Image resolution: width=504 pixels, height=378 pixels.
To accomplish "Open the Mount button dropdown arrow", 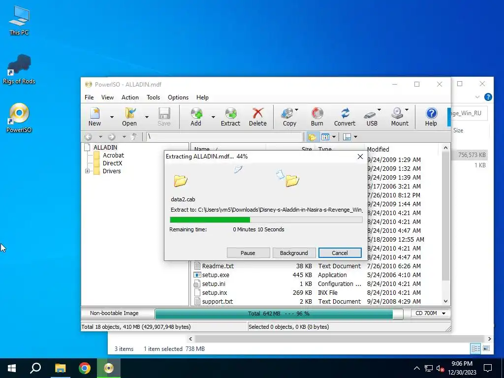I will (407, 110).
